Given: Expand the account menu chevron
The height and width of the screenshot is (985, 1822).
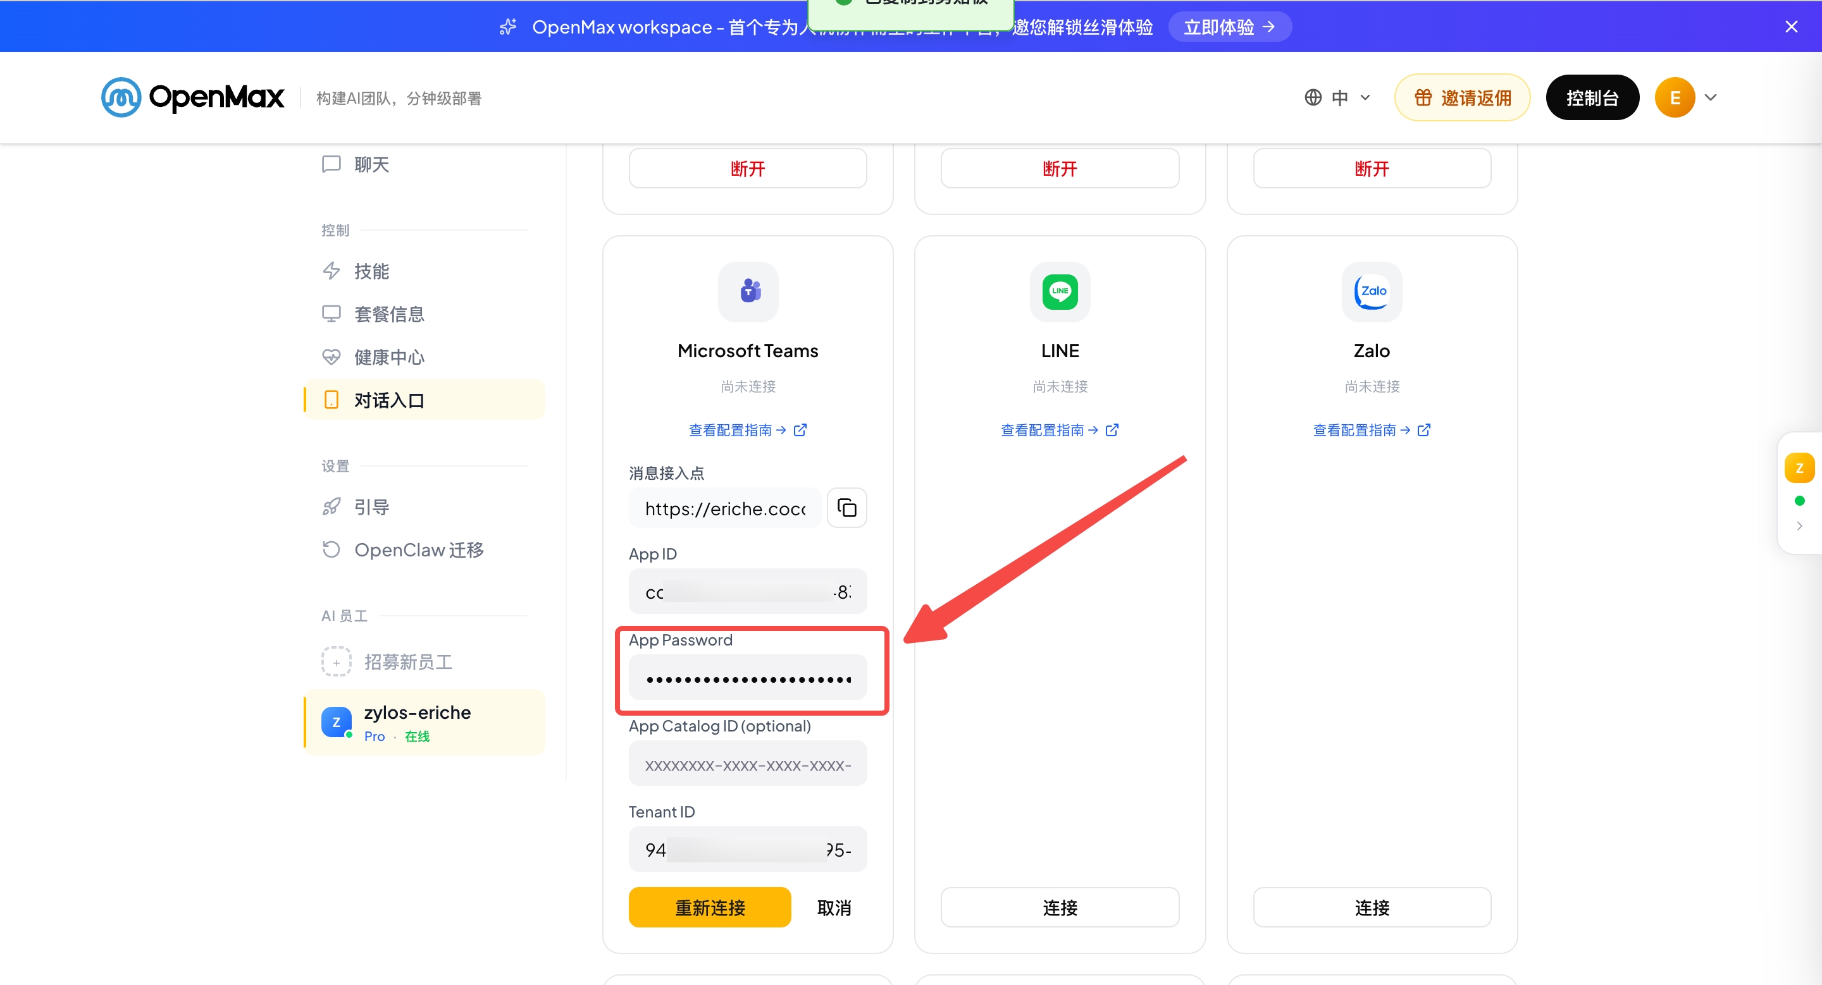Looking at the screenshot, I should pos(1711,97).
